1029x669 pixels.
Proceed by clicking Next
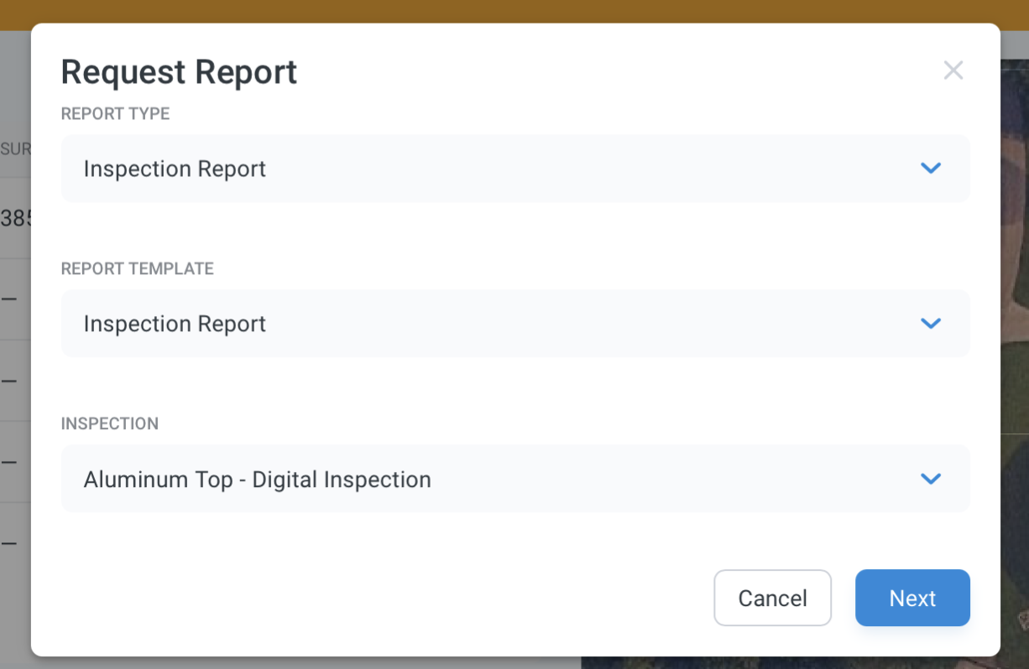tap(912, 598)
